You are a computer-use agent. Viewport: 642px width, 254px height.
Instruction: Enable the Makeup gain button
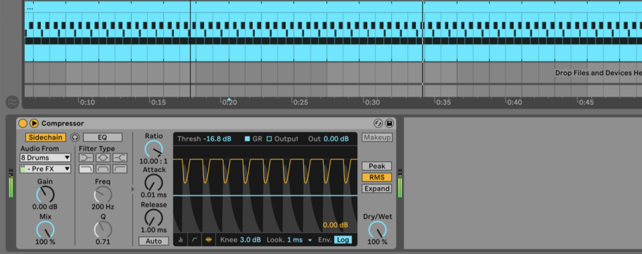(377, 137)
